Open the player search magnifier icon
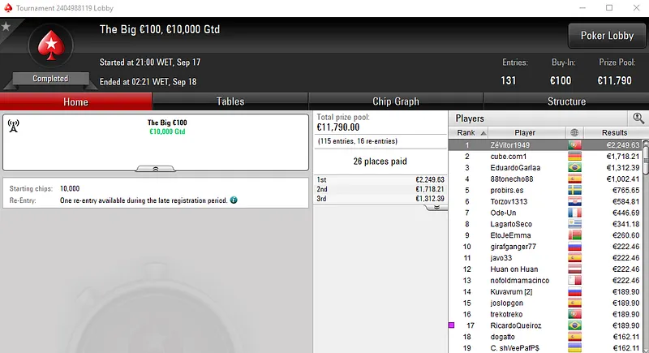This screenshot has height=353, width=649. click(x=638, y=118)
